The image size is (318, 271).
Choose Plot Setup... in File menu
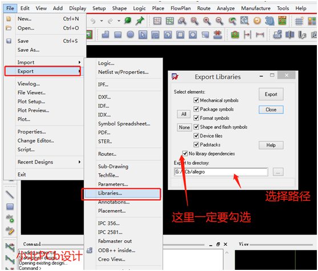31,102
